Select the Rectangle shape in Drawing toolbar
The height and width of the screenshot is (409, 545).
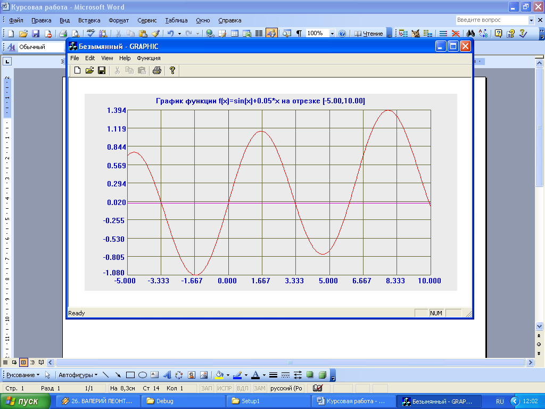[130, 374]
